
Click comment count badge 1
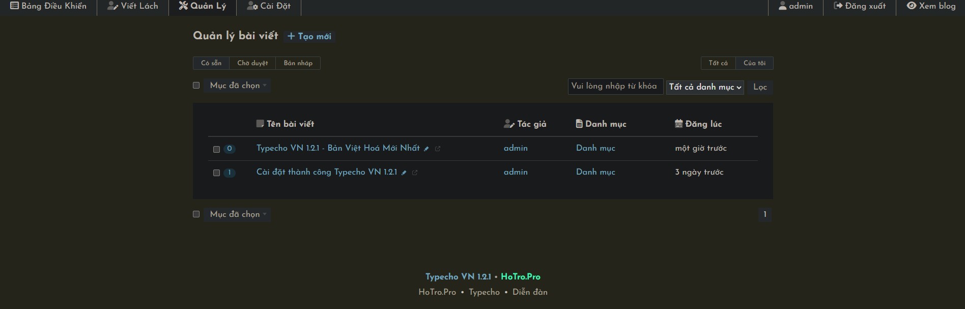[230, 173]
